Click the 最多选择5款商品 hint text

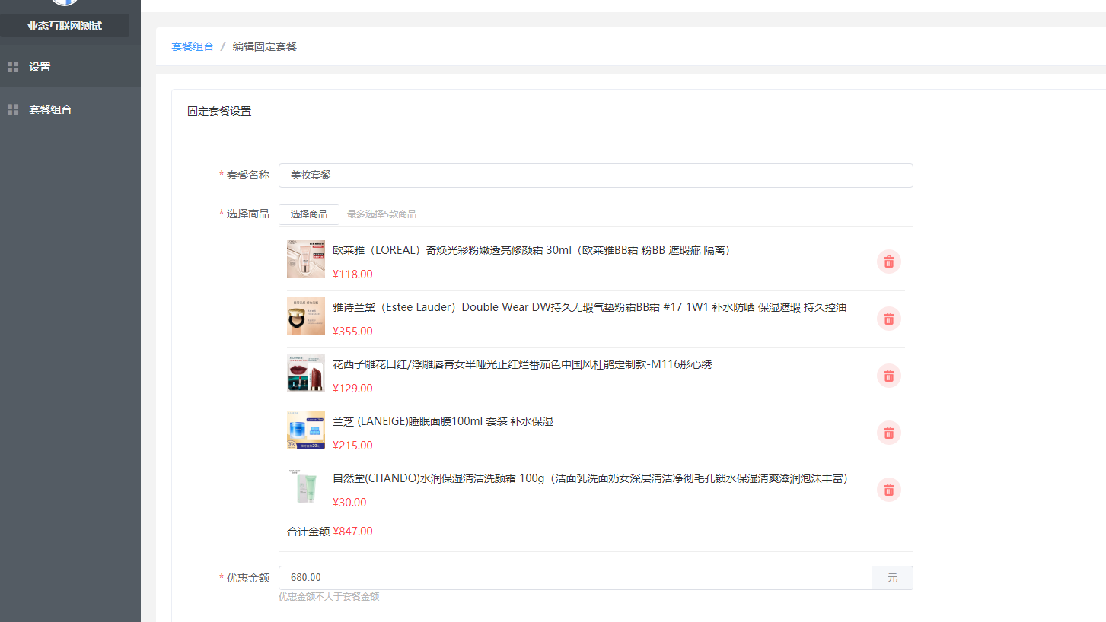(x=381, y=214)
